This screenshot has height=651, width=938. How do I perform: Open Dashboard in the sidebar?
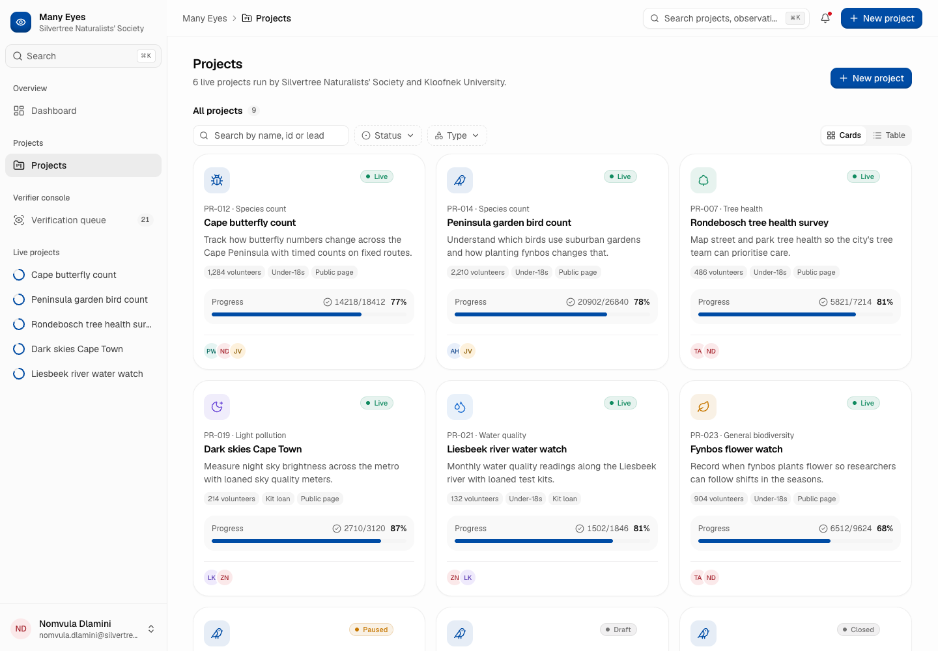[83, 111]
